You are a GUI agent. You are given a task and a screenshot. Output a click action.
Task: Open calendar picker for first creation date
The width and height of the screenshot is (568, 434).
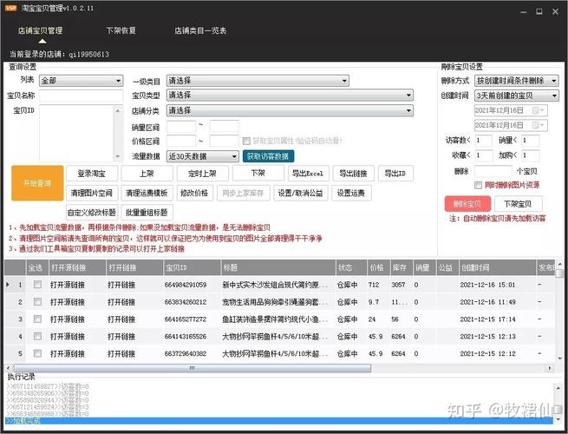pos(539,110)
